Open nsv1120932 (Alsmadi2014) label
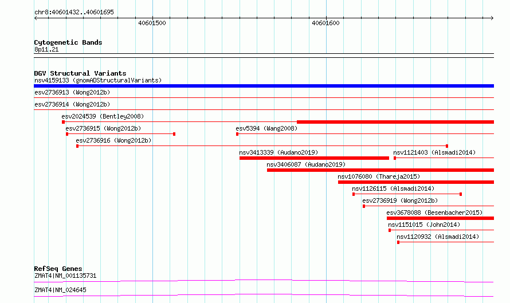This screenshot has width=510, height=303. 438,237
